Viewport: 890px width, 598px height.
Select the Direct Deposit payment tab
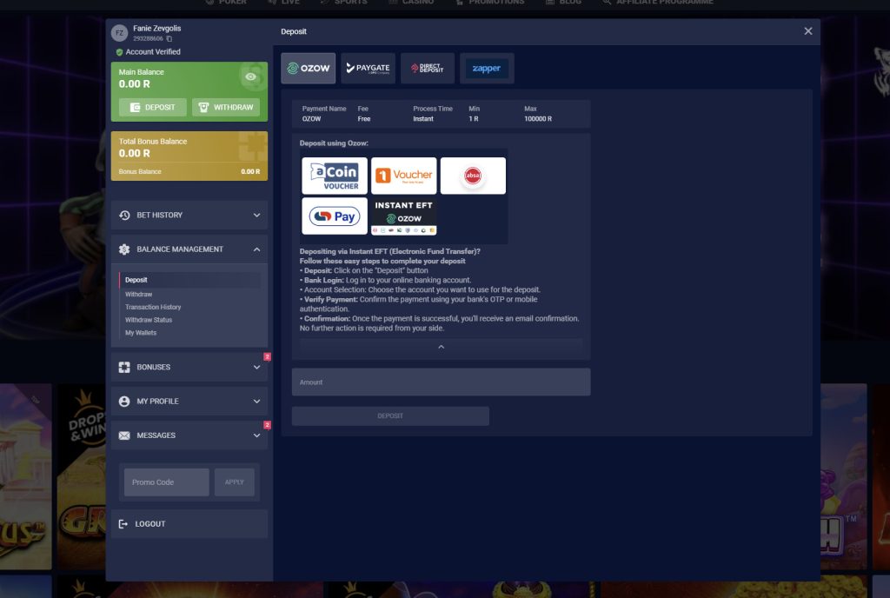(x=428, y=68)
